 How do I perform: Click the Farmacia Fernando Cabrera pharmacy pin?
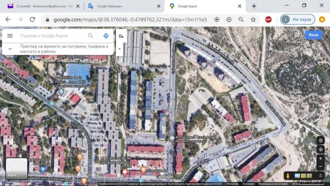(125, 172)
